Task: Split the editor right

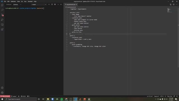Action: click(x=174, y=4)
